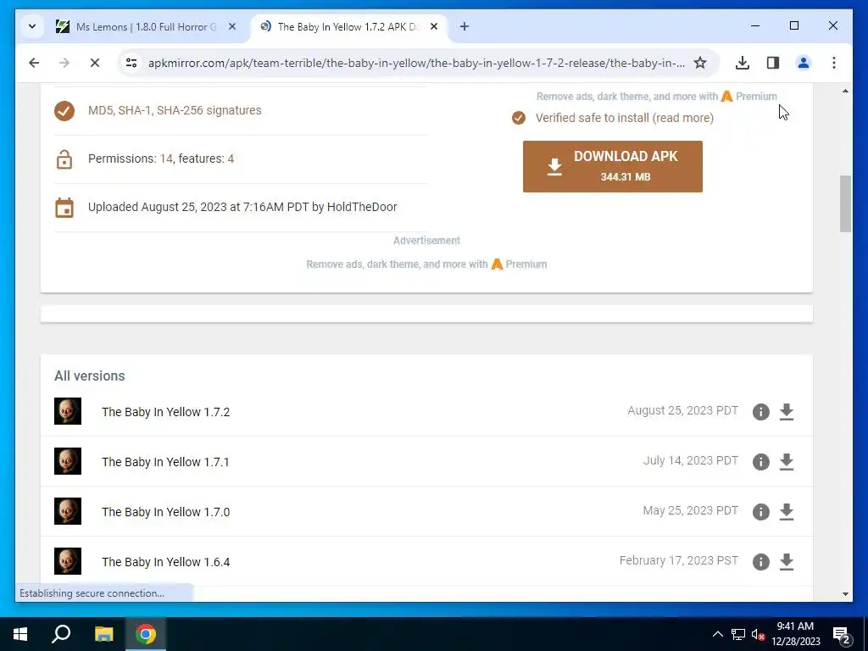The image size is (868, 651).
Task: Open the taskbar clock and date
Action: [795, 634]
